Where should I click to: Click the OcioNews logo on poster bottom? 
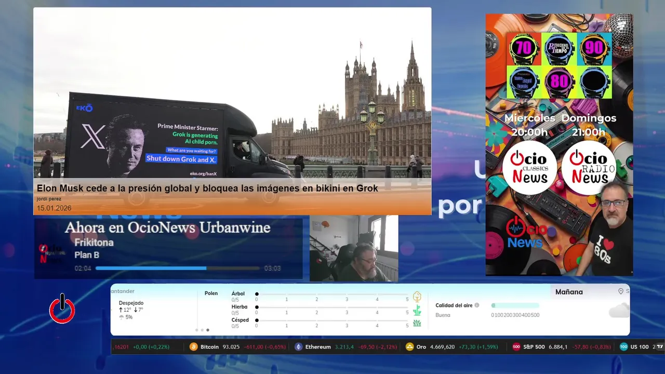tap(526, 233)
